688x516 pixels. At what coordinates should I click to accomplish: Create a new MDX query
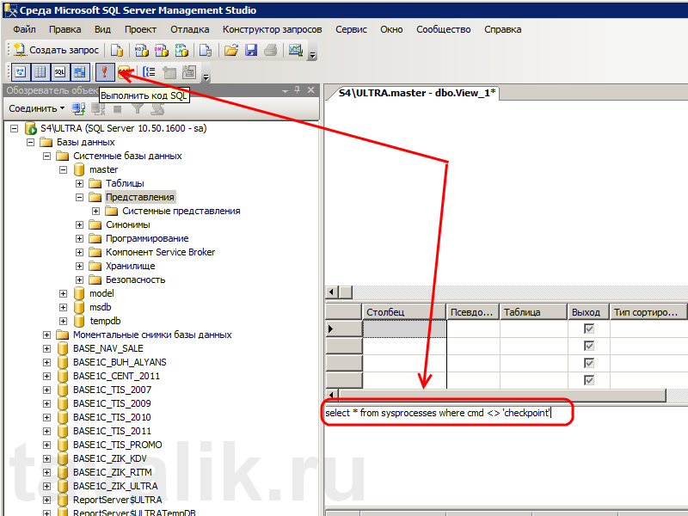click(141, 50)
